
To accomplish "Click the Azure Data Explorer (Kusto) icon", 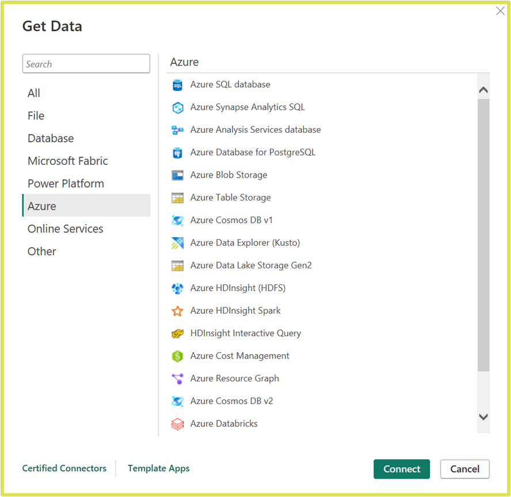I will pos(177,243).
